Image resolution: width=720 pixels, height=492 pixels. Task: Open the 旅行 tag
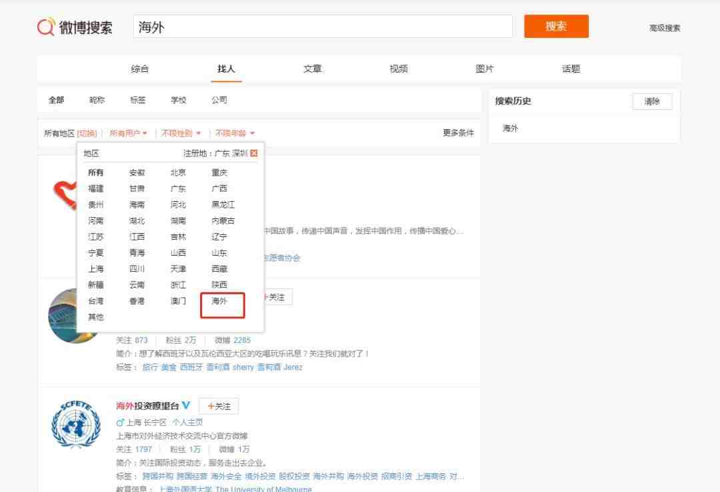point(150,368)
